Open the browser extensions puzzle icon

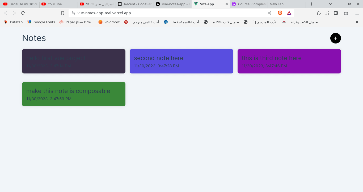pyautogui.click(x=319, y=13)
